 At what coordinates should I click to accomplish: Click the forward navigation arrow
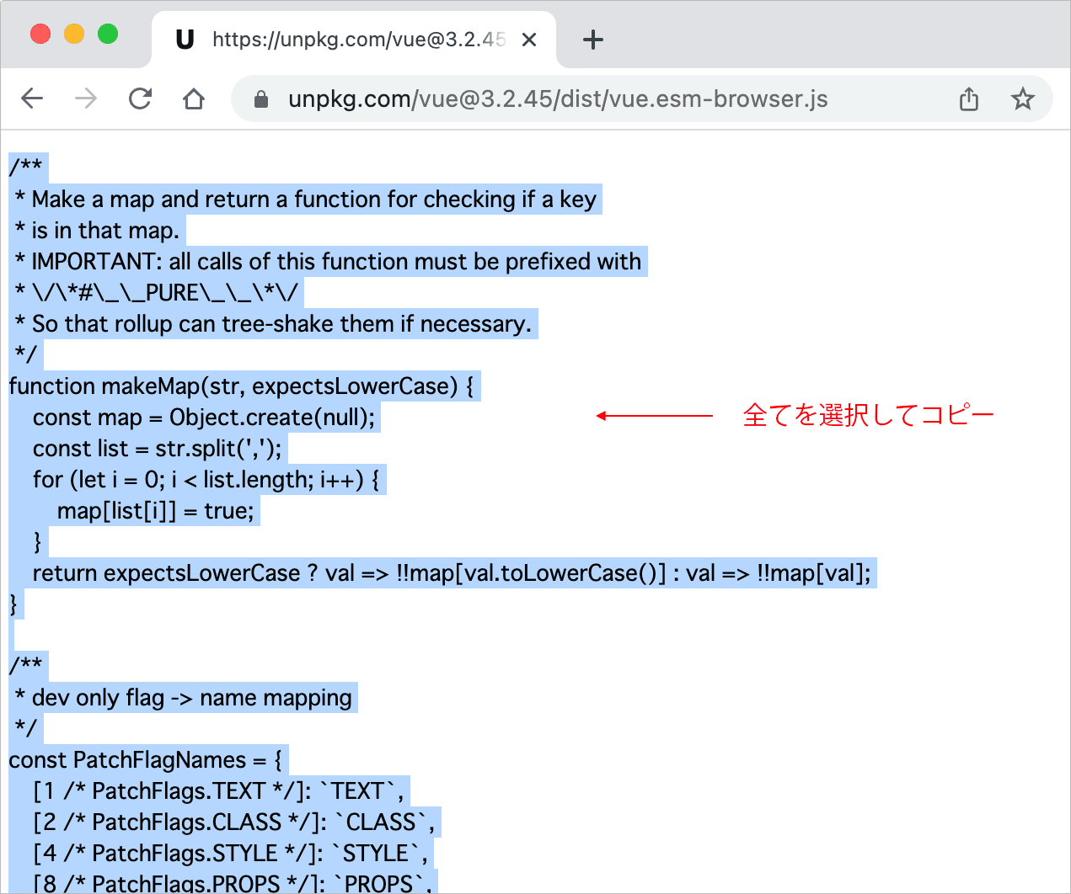click(x=85, y=98)
